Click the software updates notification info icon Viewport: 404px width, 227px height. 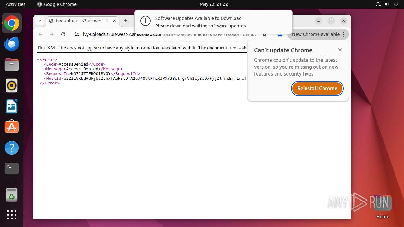146,21
